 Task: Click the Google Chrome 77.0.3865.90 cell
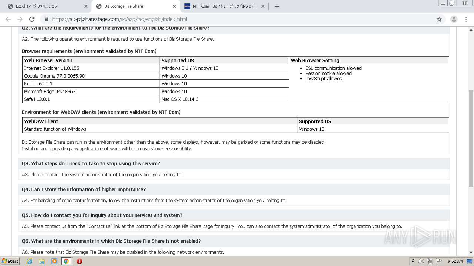click(91, 76)
